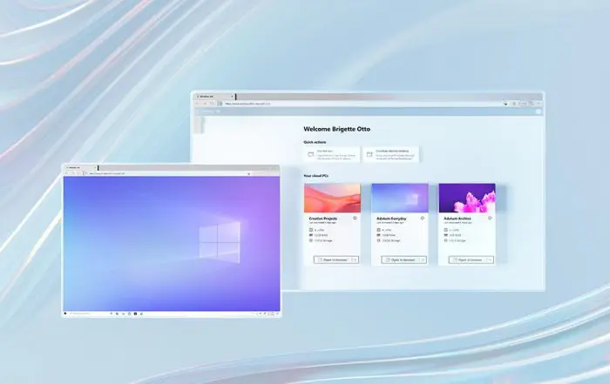The image size is (610, 384).
Task: Open settings gear on Adatum Archive card
Action: (x=490, y=219)
